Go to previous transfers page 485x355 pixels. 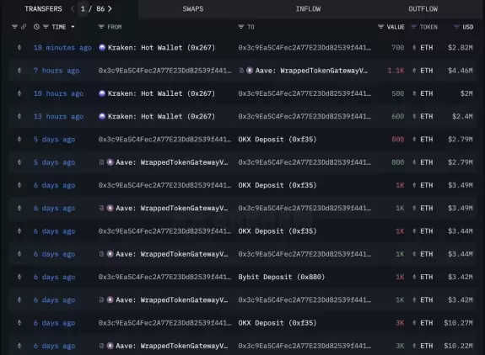point(73,9)
